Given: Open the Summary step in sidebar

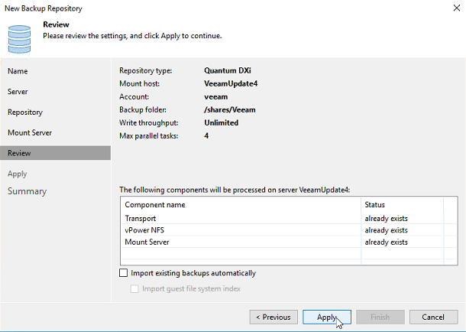Looking at the screenshot, I should [x=27, y=191].
